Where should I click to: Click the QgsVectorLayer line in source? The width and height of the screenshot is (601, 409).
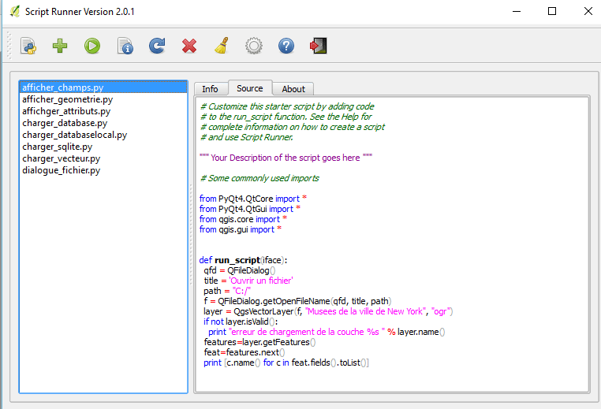point(328,311)
